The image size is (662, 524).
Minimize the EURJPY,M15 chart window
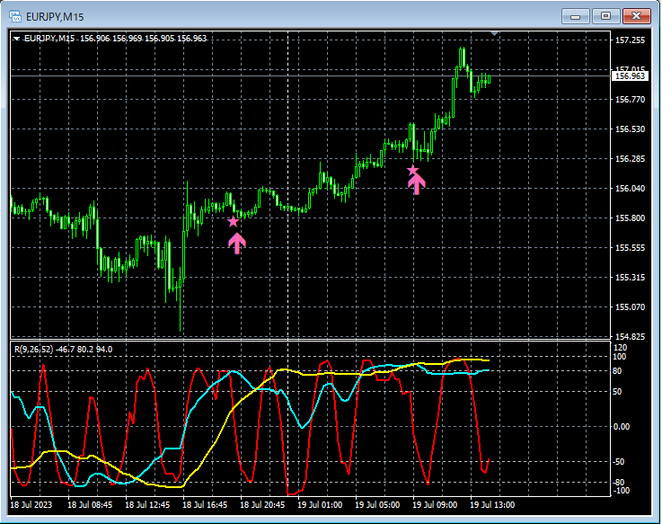[575, 16]
